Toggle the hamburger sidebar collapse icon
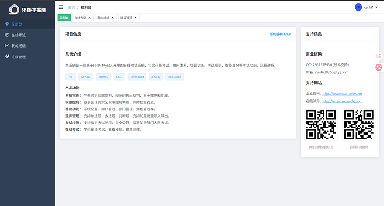This screenshot has height=206, width=384. (61, 7)
